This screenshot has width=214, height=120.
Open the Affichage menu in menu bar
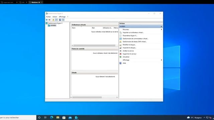click(62, 17)
